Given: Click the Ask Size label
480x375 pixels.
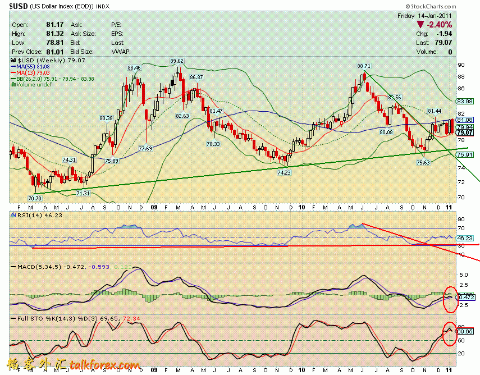Looking at the screenshot, I should (x=83, y=34).
